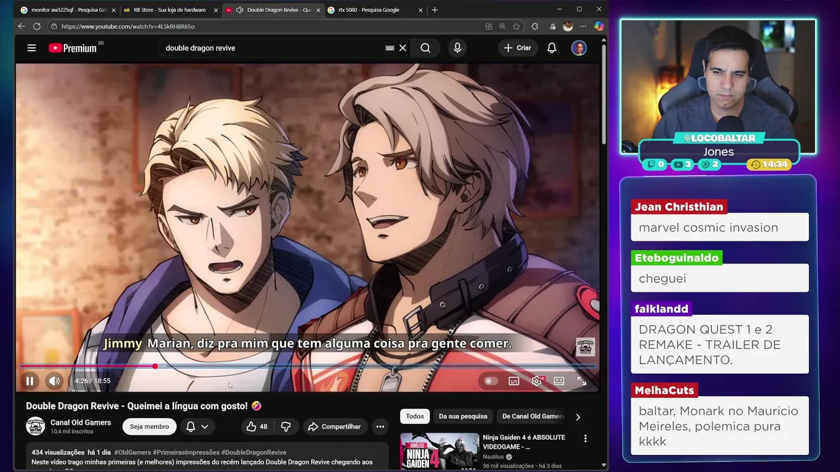840x472 pixels.
Task: Click the #PrimeirasImpressões hashtag
Action: tap(186, 452)
